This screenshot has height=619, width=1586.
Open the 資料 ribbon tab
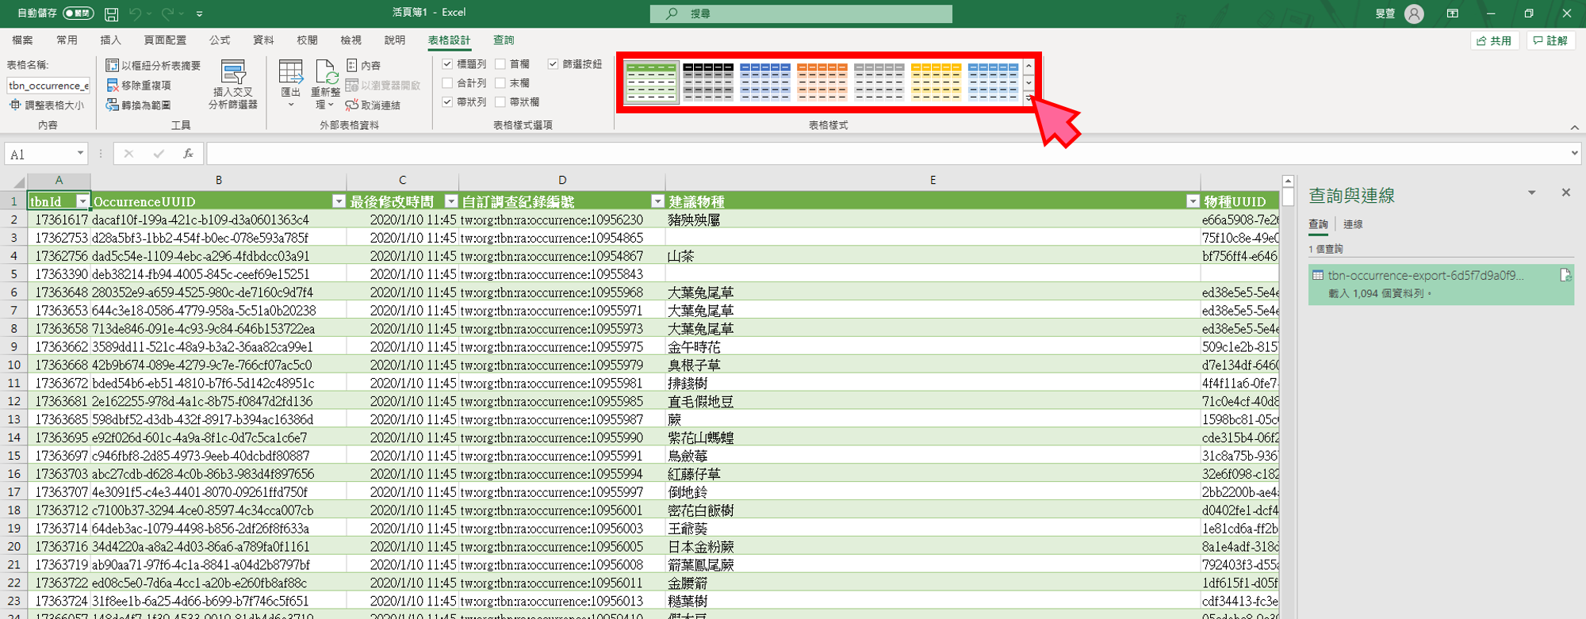click(263, 40)
